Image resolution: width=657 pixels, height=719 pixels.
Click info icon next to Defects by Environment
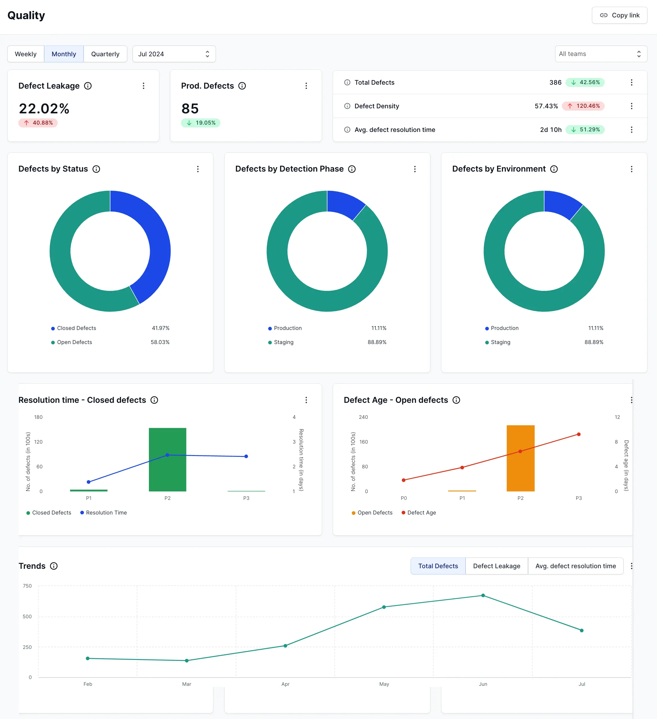point(554,169)
